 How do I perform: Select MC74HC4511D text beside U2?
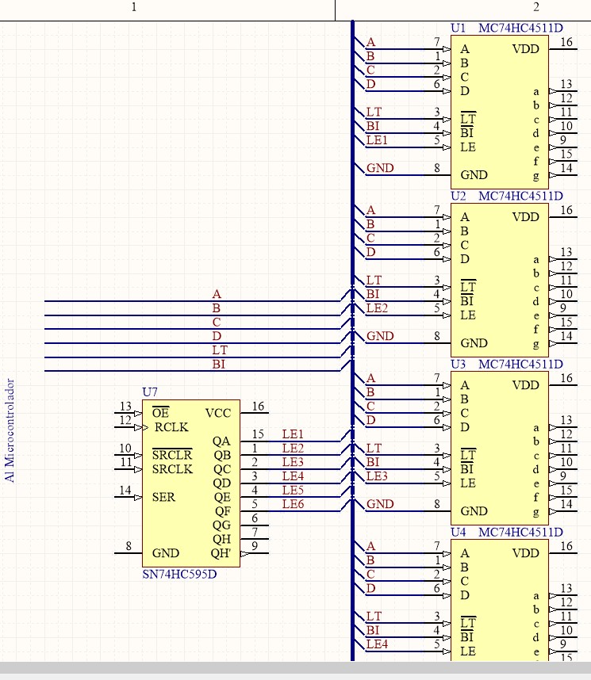pos(520,196)
